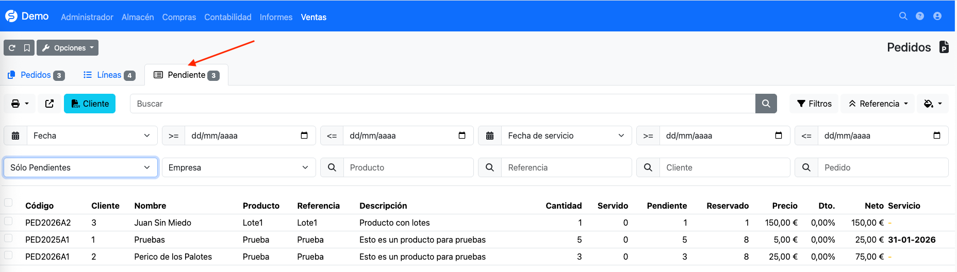The width and height of the screenshot is (957, 272).
Task: Expand the Sólo Pendientes dropdown
Action: 80,167
